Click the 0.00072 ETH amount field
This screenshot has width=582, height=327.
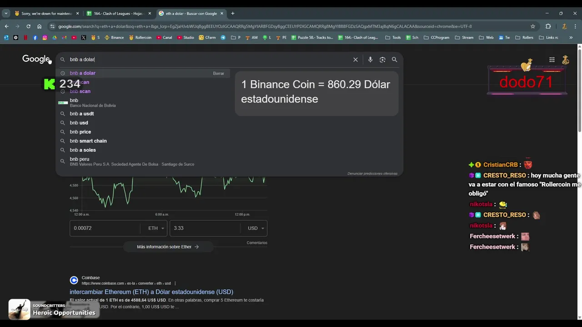[x=105, y=228]
